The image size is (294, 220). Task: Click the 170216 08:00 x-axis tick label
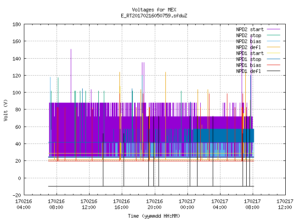pos(56,204)
